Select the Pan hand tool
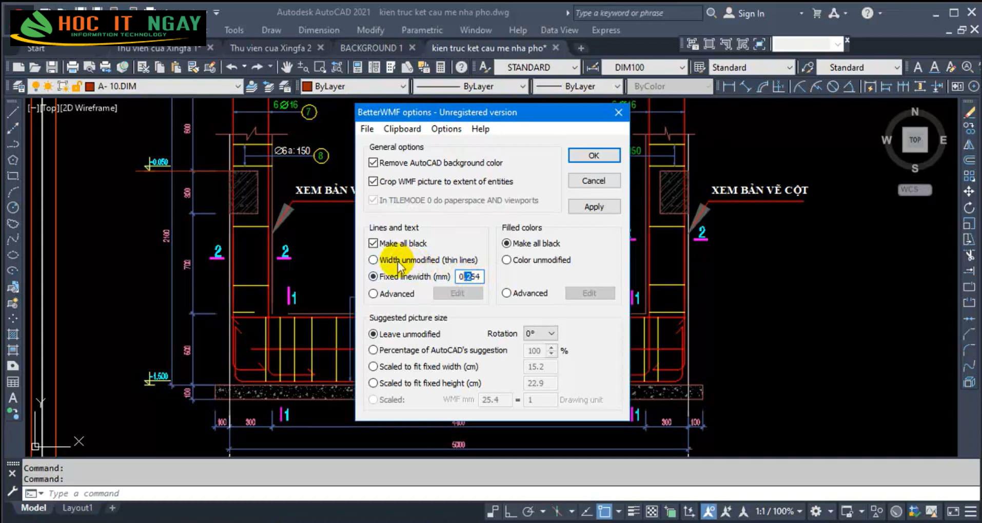982x523 pixels. (286, 67)
